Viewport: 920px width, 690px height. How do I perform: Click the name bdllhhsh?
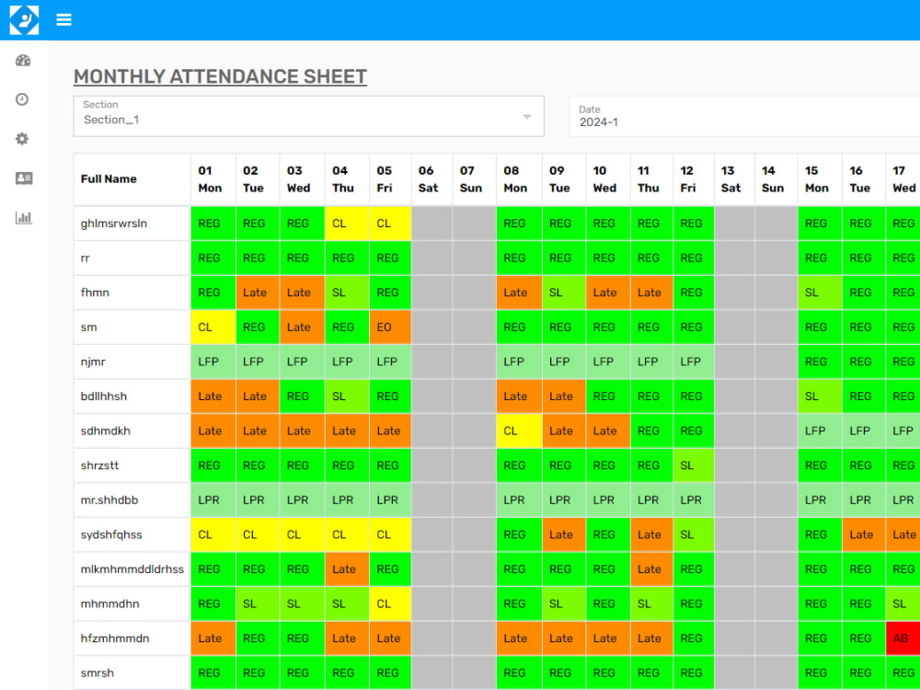click(104, 396)
